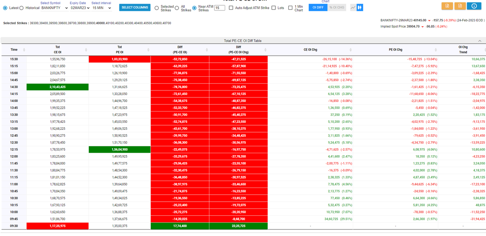Click the 1,55,96,750 Tot CE OI cell
486x236 pixels.
pos(58,59)
